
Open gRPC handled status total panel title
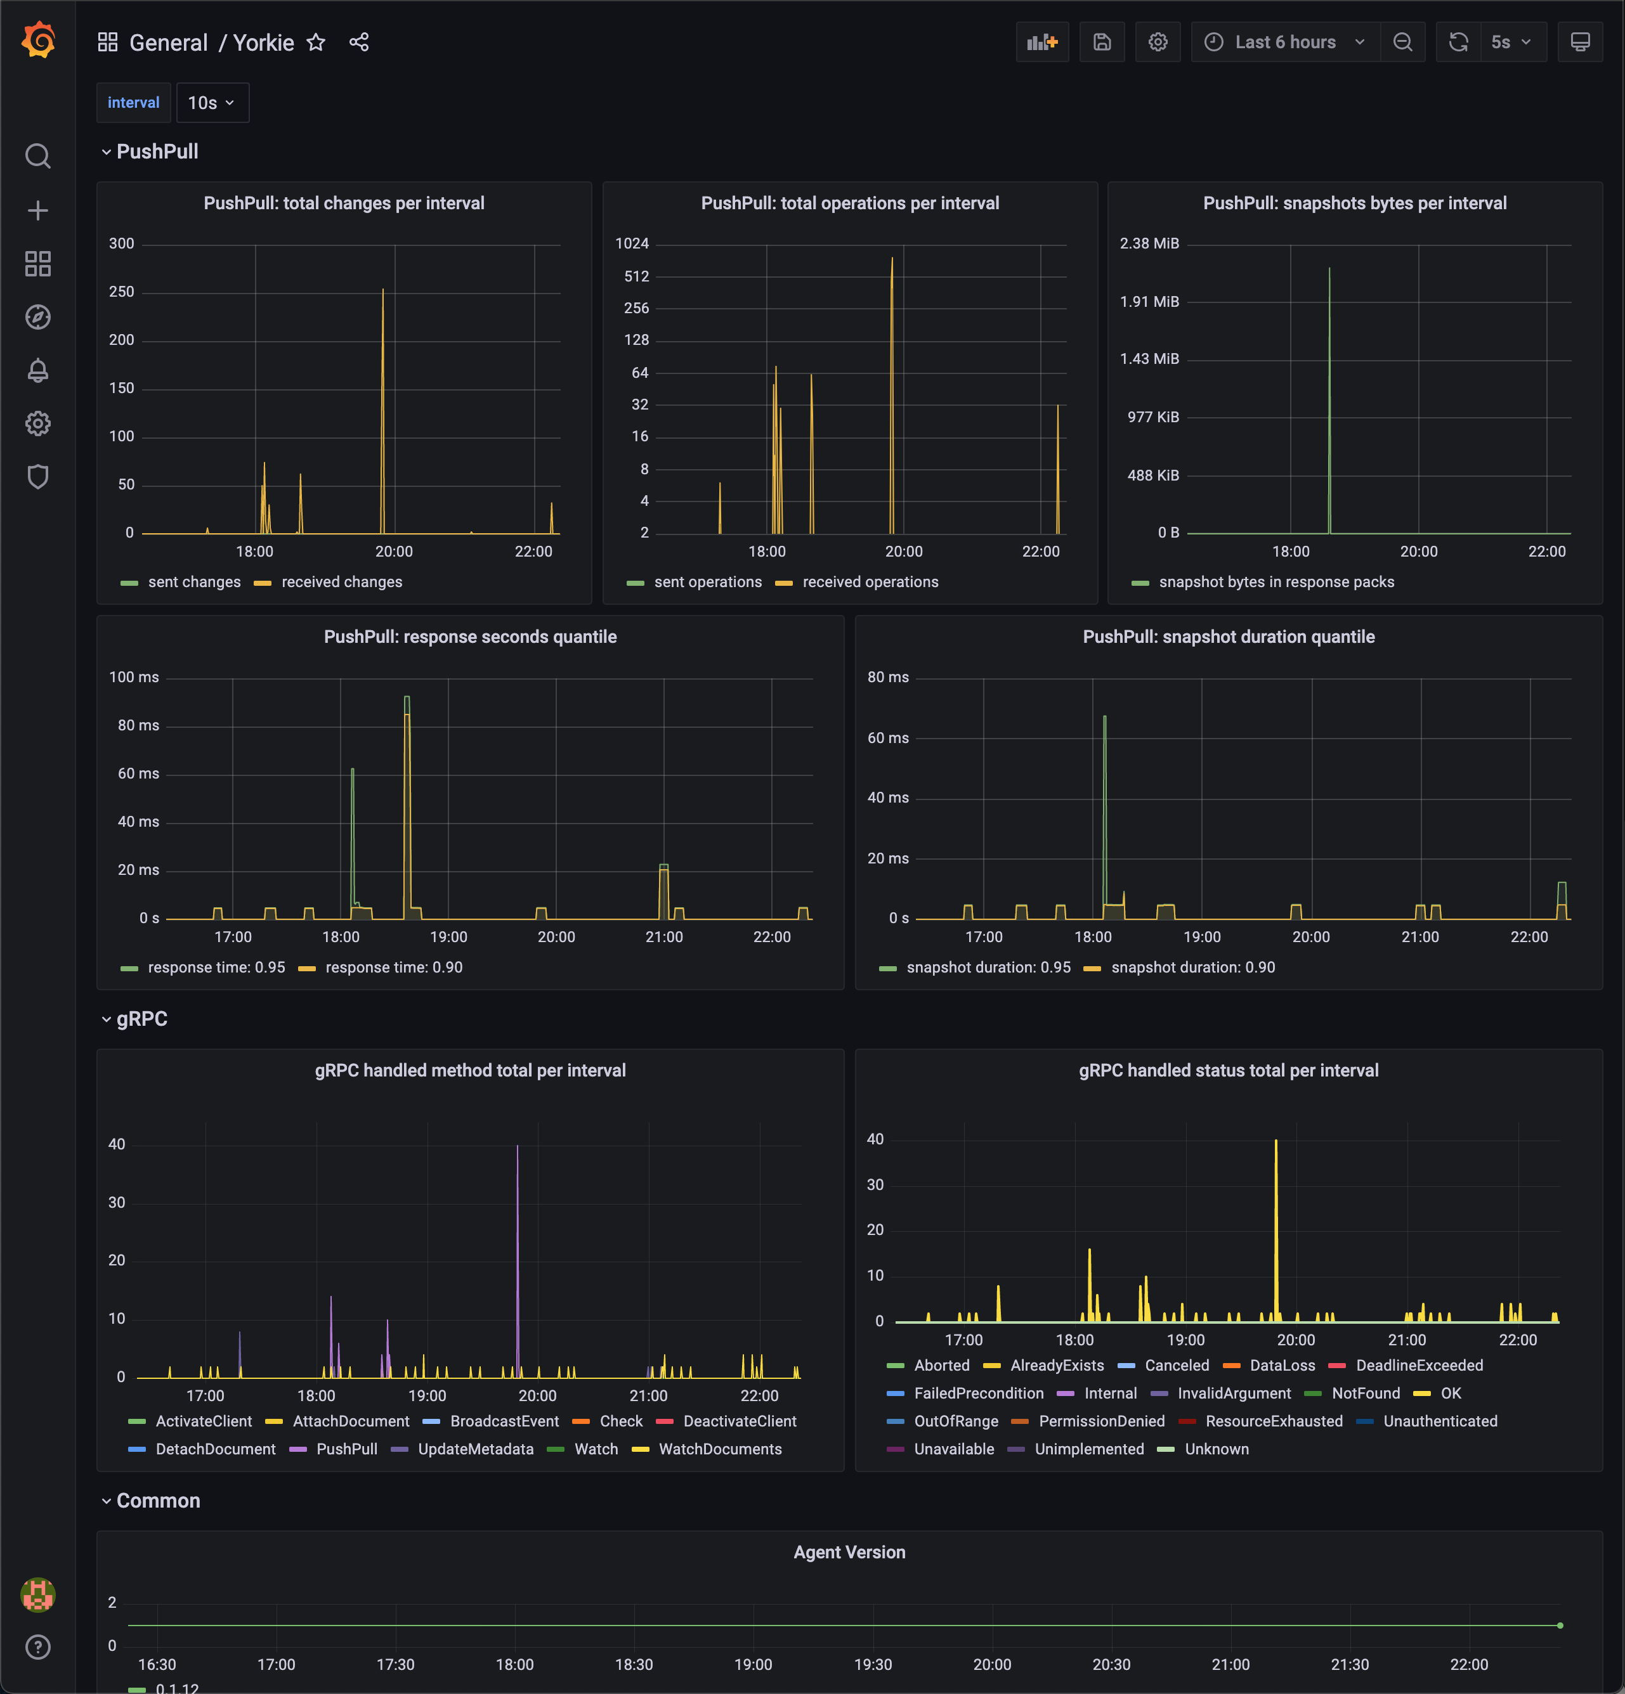click(x=1229, y=1071)
